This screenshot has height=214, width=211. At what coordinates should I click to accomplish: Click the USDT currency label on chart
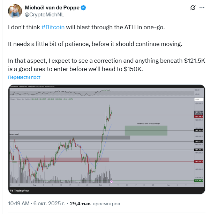pos(196,100)
